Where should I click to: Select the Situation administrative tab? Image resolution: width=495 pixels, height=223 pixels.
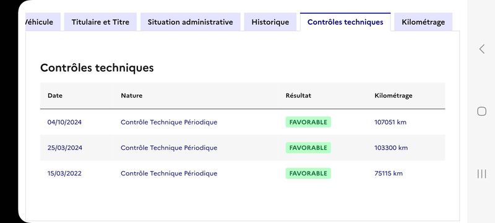pos(191,22)
